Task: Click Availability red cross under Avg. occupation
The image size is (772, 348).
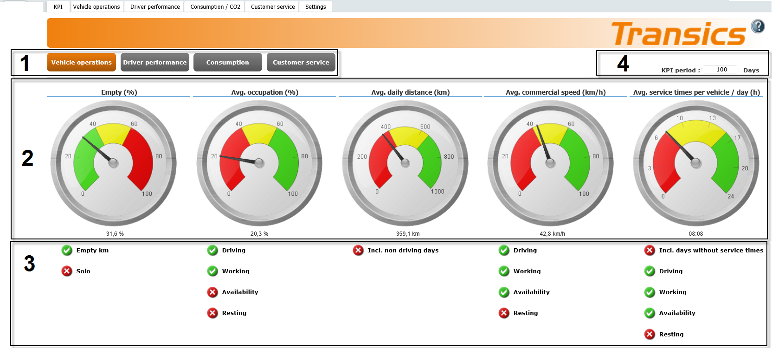Action: pyautogui.click(x=212, y=292)
